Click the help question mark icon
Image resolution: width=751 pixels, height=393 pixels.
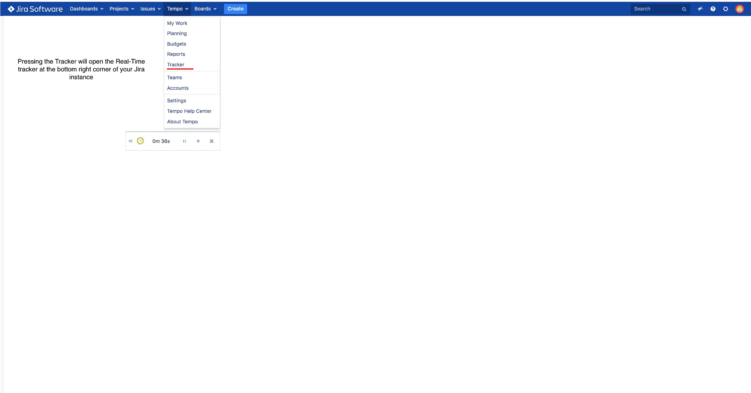tap(713, 8)
